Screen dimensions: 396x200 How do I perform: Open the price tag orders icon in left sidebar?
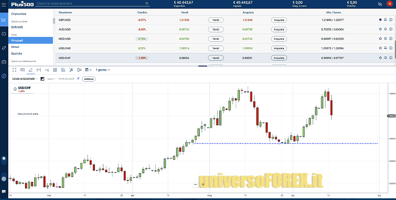tap(4, 48)
